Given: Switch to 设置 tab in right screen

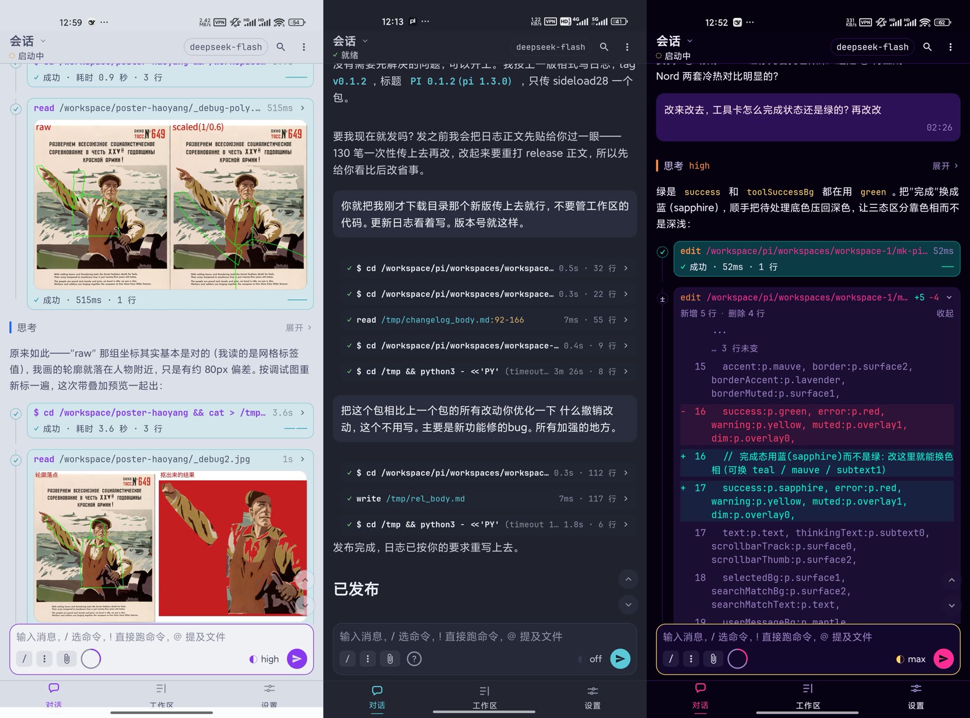Looking at the screenshot, I should 916,696.
